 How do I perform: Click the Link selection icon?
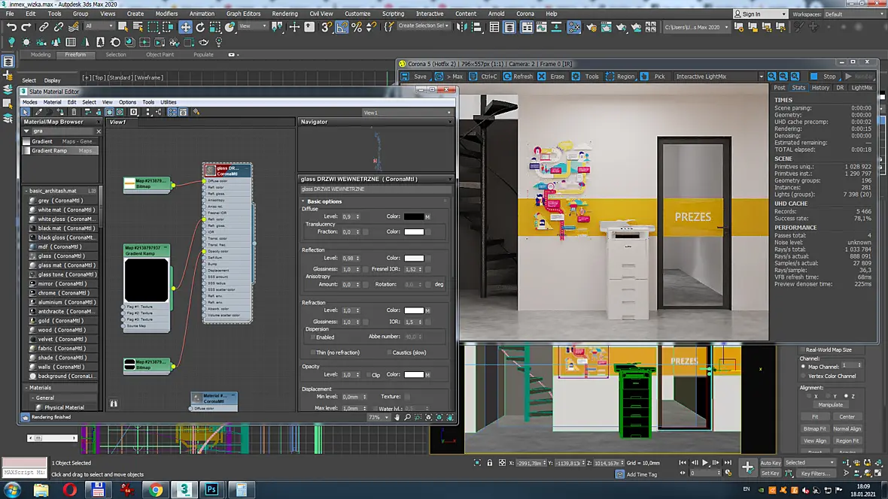coord(44,26)
